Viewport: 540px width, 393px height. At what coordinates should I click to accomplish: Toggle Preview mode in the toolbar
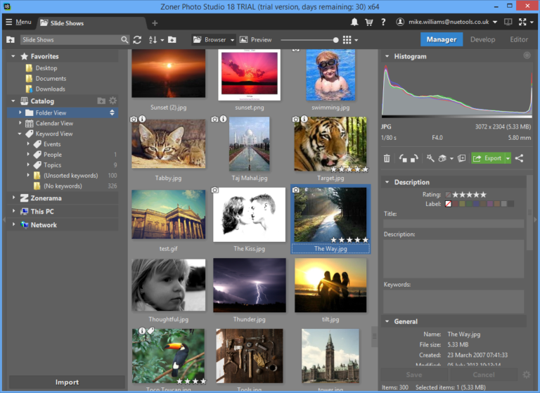[x=255, y=40]
